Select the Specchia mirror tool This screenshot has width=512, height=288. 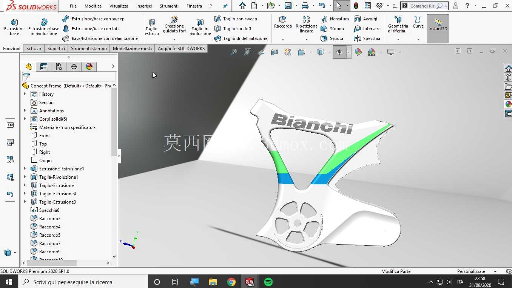coord(367,38)
